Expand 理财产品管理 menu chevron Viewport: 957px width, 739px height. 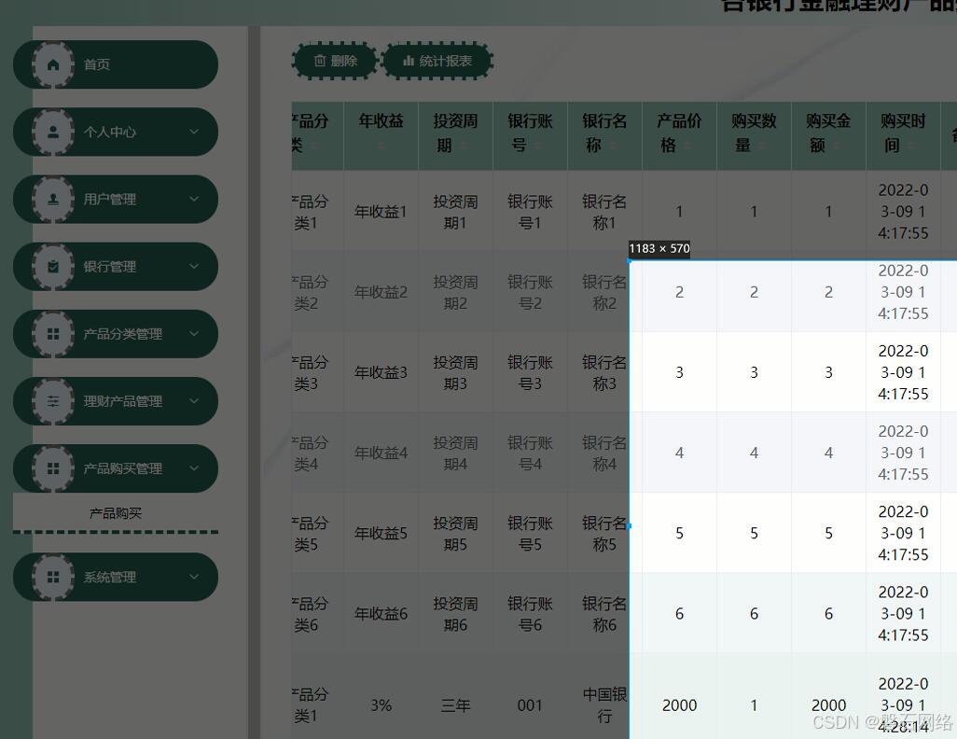point(194,401)
